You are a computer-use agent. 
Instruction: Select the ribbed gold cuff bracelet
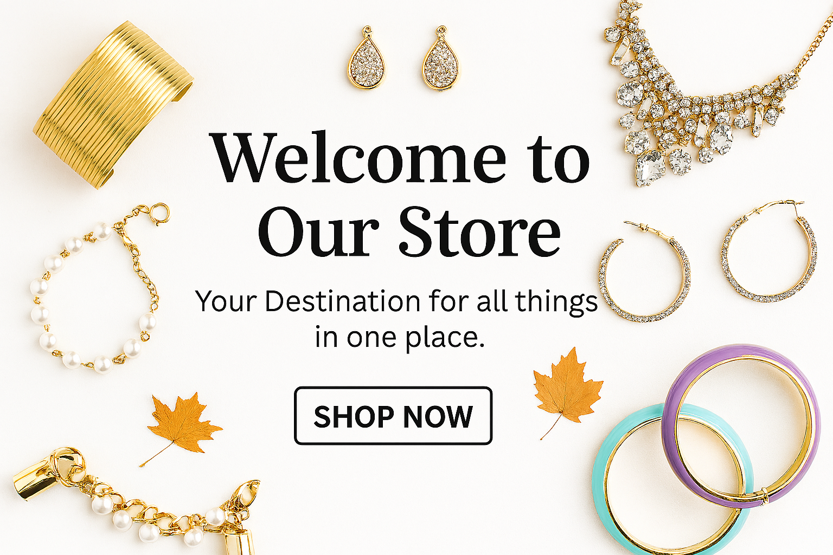click(113, 105)
